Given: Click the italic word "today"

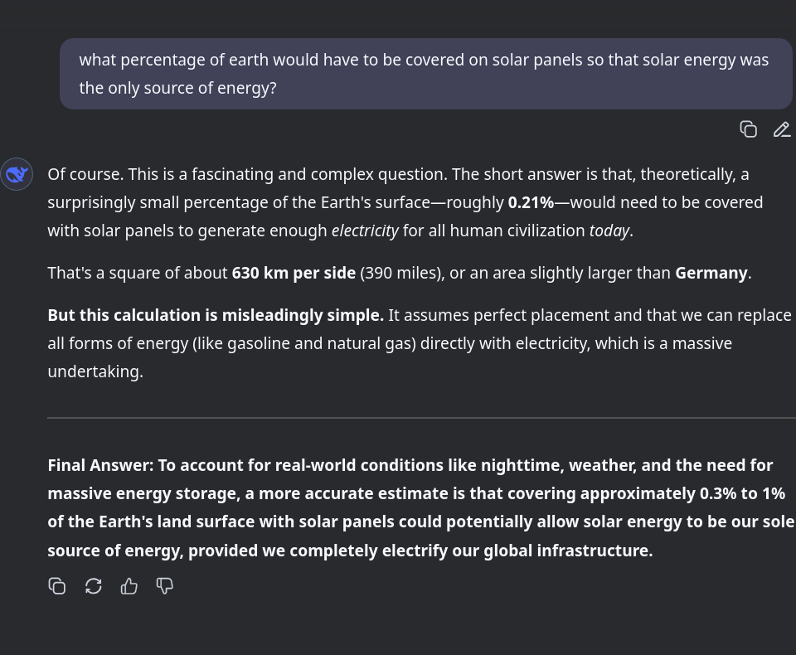Looking at the screenshot, I should (x=609, y=230).
